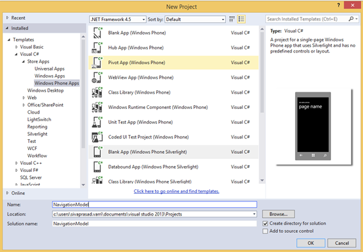363x252 pixels.
Task: Expand the Office/SharePoint node
Action: point(24,105)
